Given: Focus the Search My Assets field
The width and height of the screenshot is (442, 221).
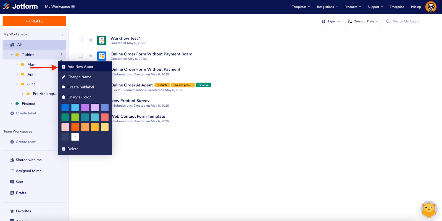Looking at the screenshot, I should click(410, 21).
